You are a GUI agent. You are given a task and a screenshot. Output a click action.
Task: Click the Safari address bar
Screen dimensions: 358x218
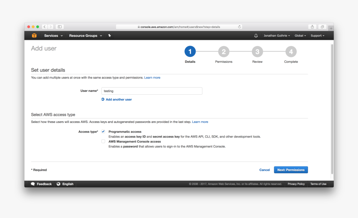point(179,27)
